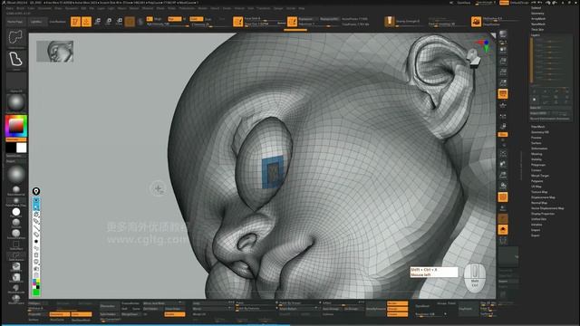Expand the Polygroups subpalette

click(x=537, y=165)
